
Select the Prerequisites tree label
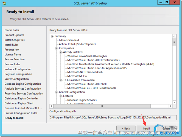66,48
